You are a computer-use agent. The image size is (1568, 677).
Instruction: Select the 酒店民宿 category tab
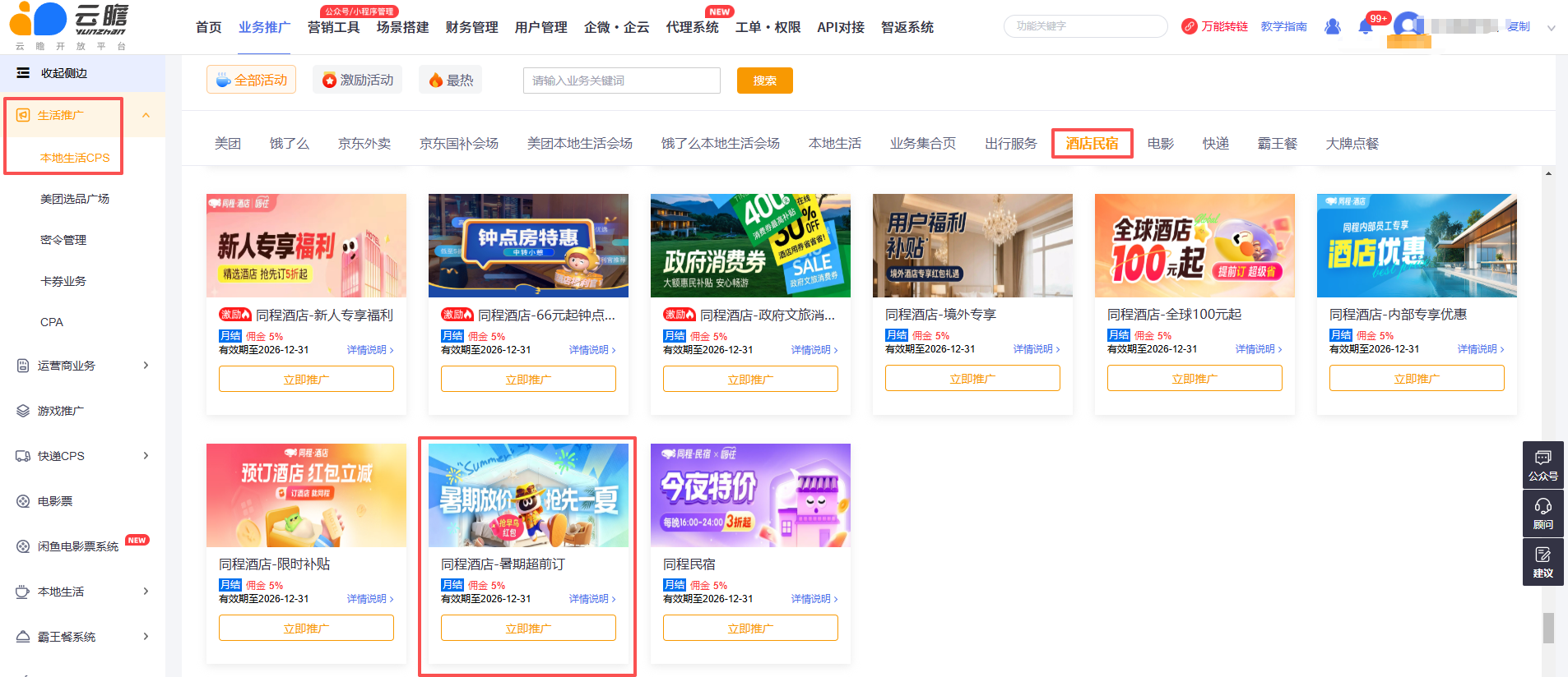[1092, 144]
